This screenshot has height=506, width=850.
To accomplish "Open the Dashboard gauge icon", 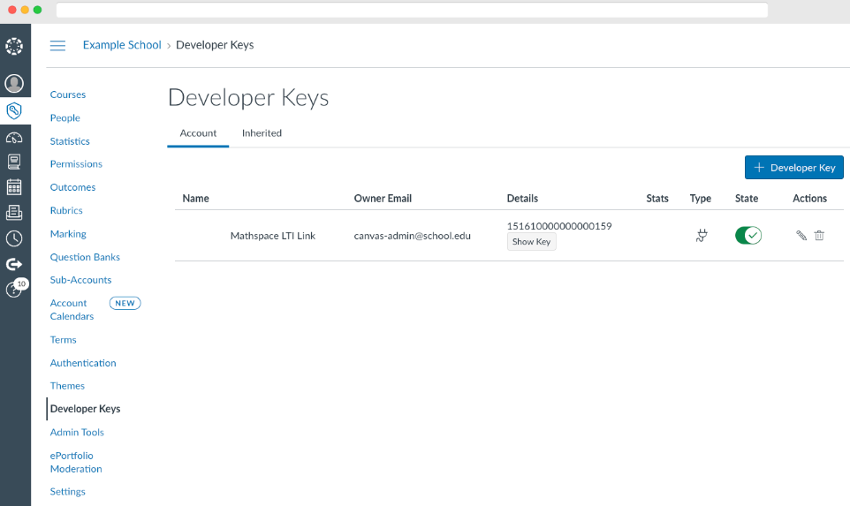I will 14,138.
